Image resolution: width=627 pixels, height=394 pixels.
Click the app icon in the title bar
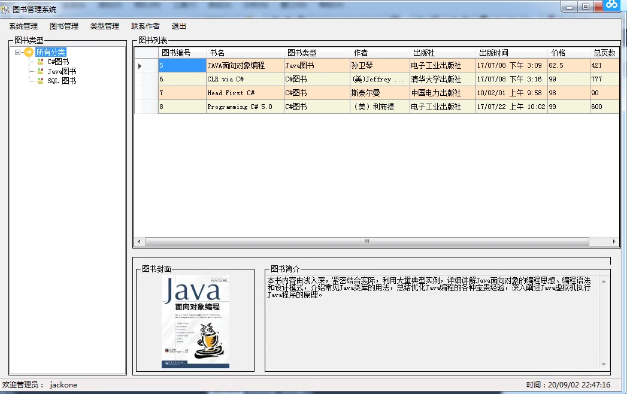pos(5,9)
